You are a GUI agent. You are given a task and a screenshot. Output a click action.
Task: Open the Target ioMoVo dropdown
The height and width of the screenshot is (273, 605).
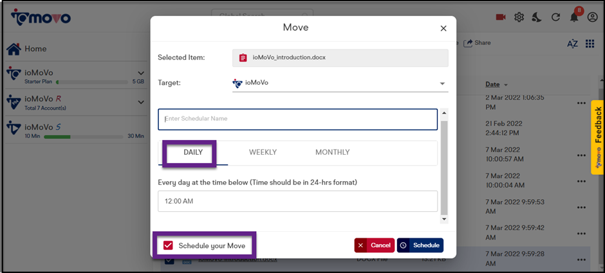443,84
